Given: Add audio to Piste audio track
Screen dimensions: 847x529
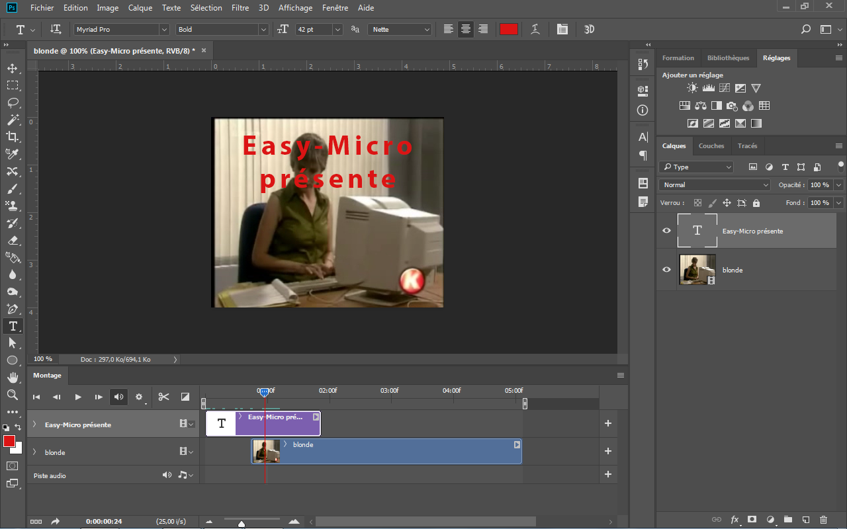Looking at the screenshot, I should [608, 475].
